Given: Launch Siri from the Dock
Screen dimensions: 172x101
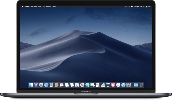Looking at the screenshot, I should (x=36, y=85).
